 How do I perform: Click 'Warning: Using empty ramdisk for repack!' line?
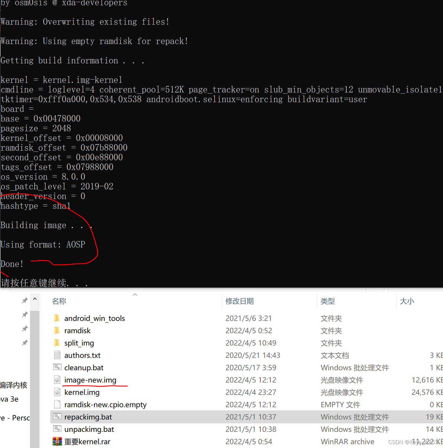coord(94,41)
